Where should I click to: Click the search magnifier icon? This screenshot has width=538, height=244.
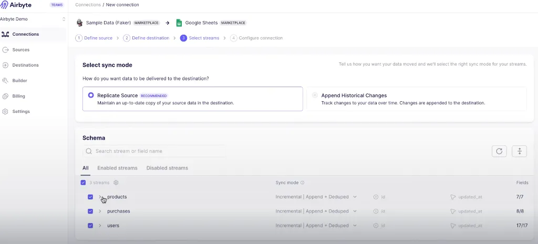[88, 151]
